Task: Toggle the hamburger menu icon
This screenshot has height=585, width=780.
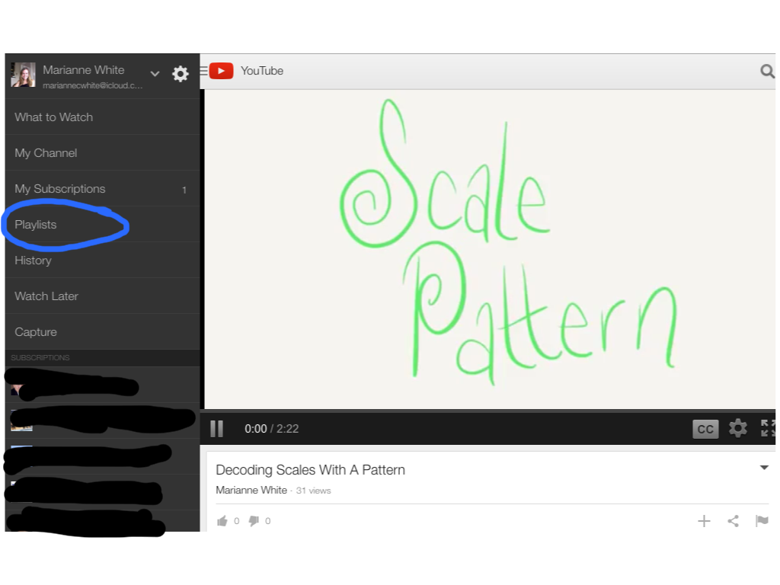Action: pyautogui.click(x=203, y=71)
